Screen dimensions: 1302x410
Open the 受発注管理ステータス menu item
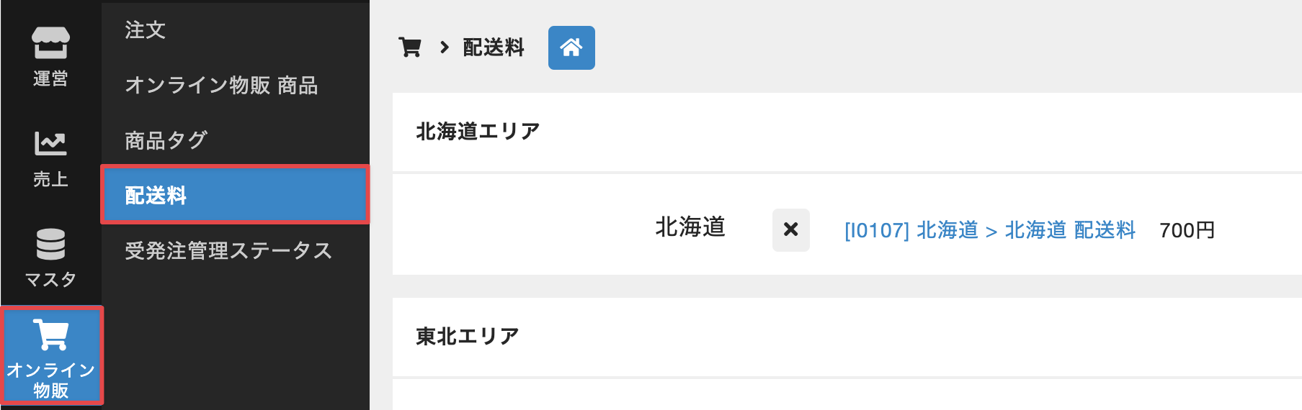click(x=228, y=250)
